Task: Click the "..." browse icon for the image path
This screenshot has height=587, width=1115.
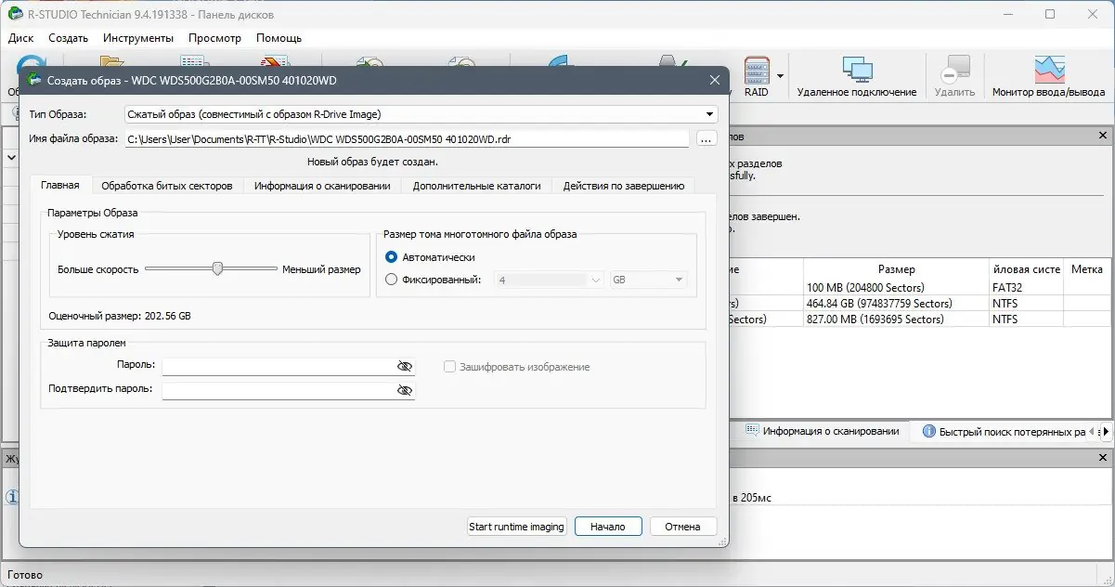Action: 707,137
